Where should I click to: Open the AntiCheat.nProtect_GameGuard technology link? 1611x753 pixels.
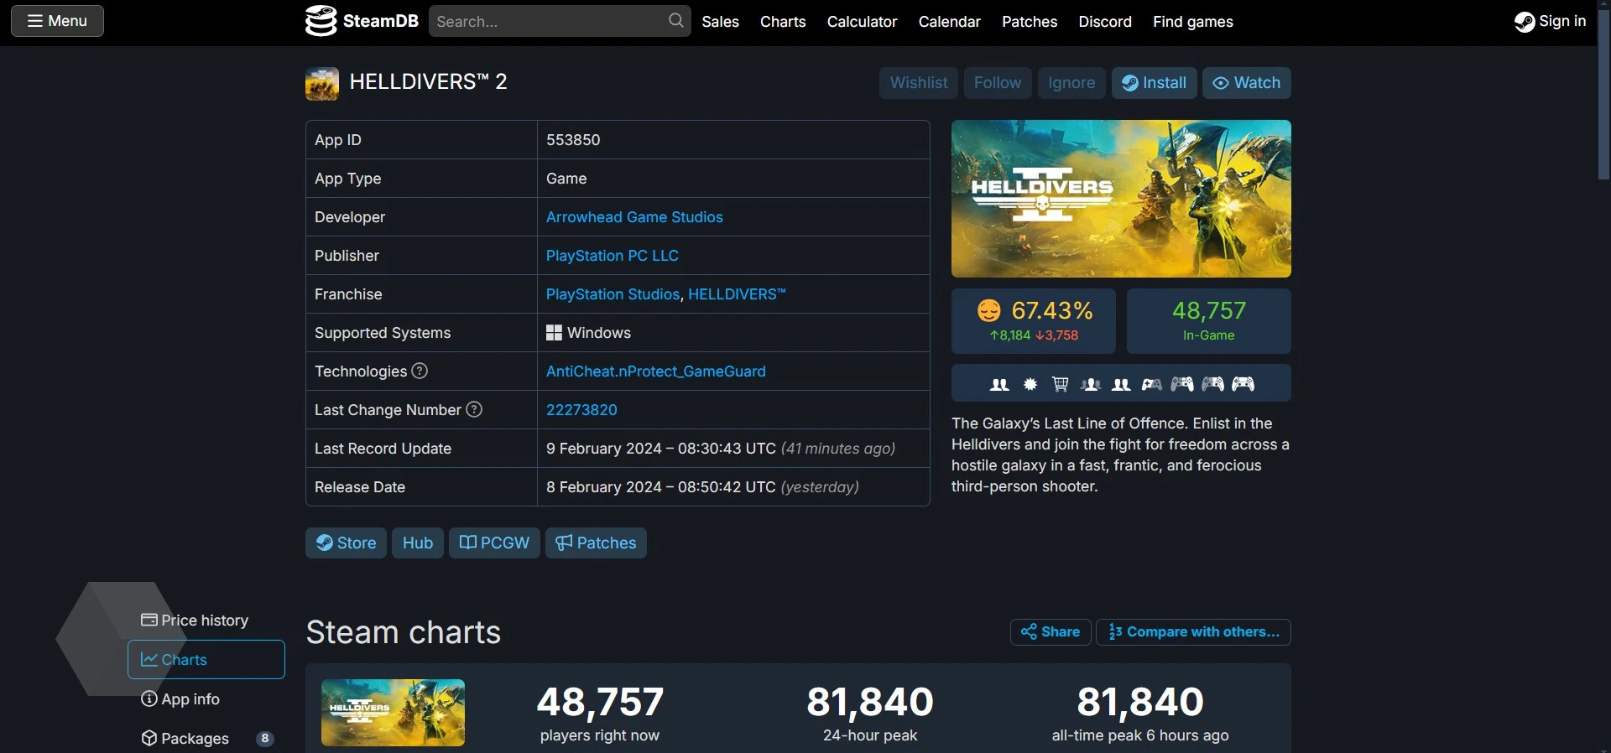pyautogui.click(x=656, y=371)
